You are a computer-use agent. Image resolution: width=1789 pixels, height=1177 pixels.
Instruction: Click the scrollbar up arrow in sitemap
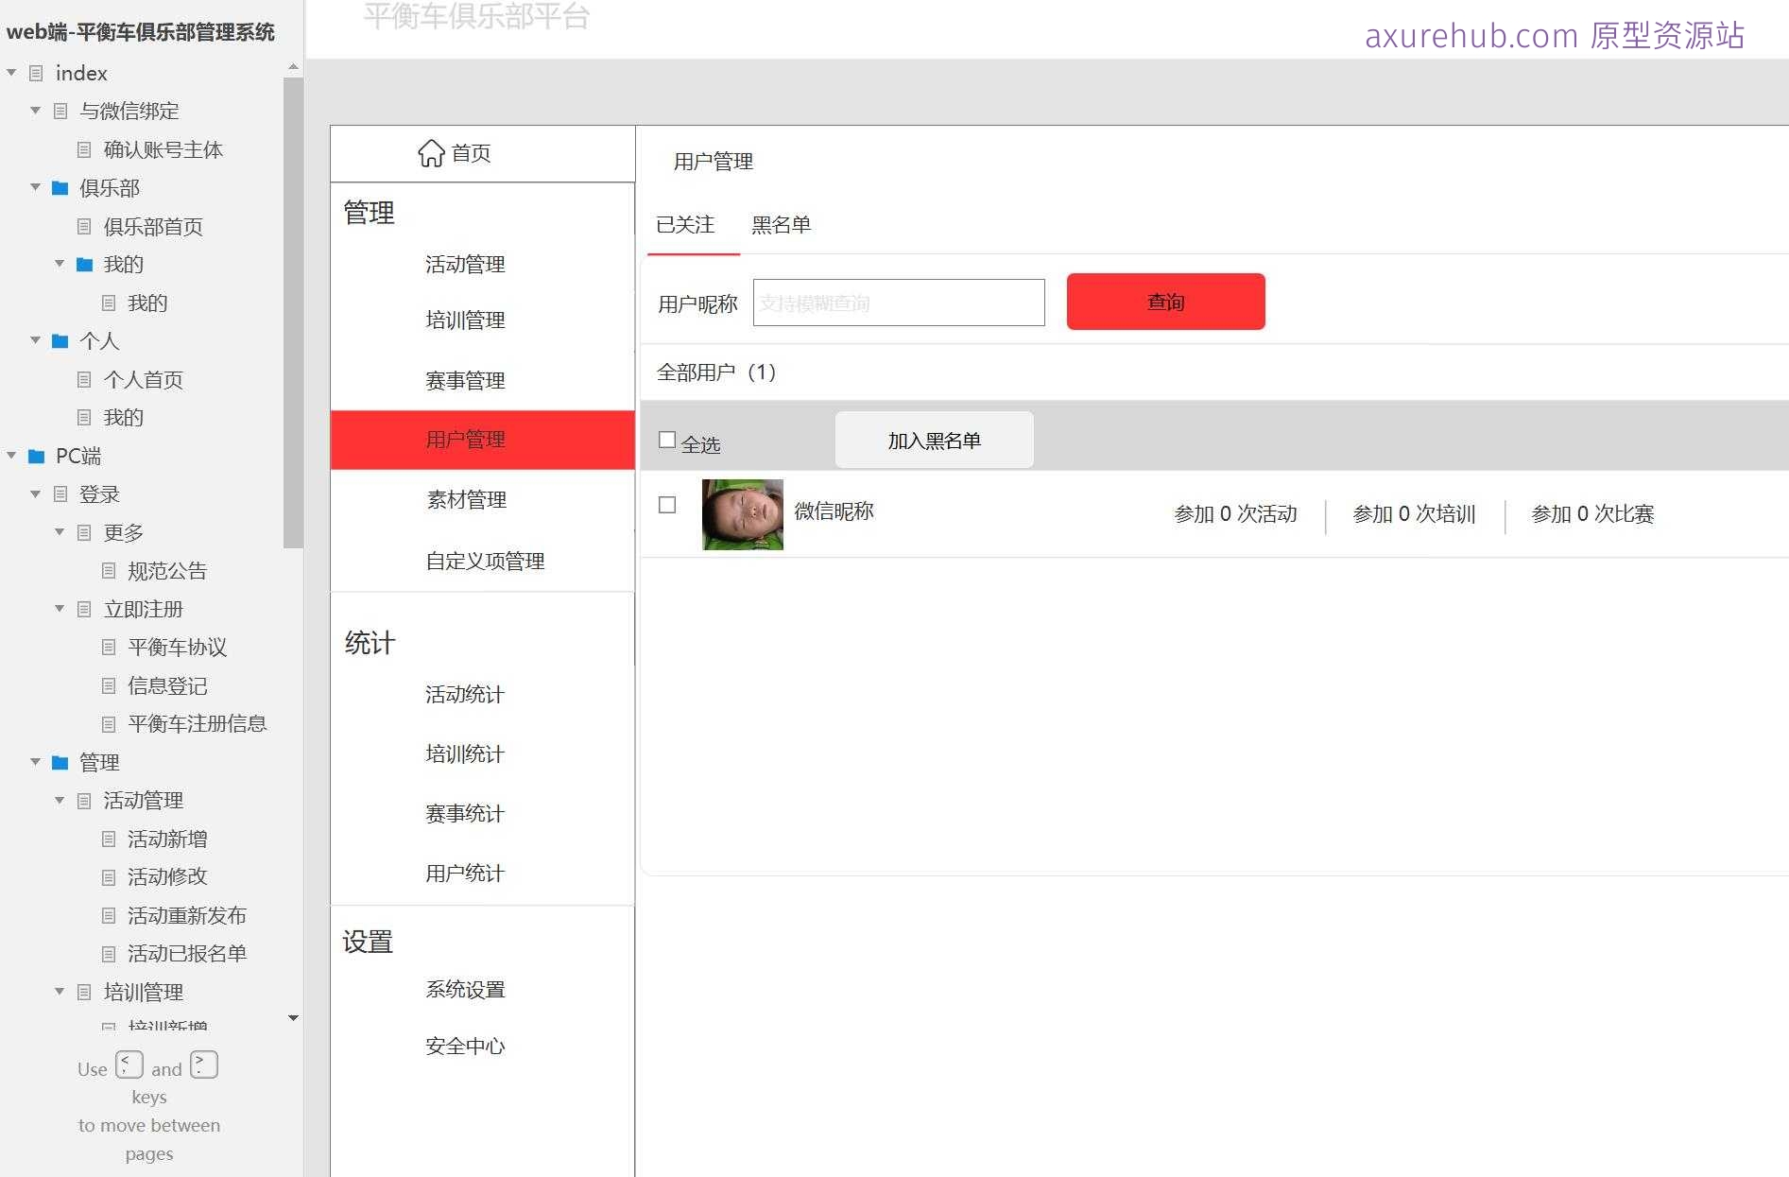[x=293, y=66]
